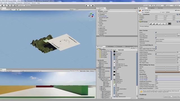Toggle the Pivot button
Screen dimensions: 180x101
pos(21,6)
